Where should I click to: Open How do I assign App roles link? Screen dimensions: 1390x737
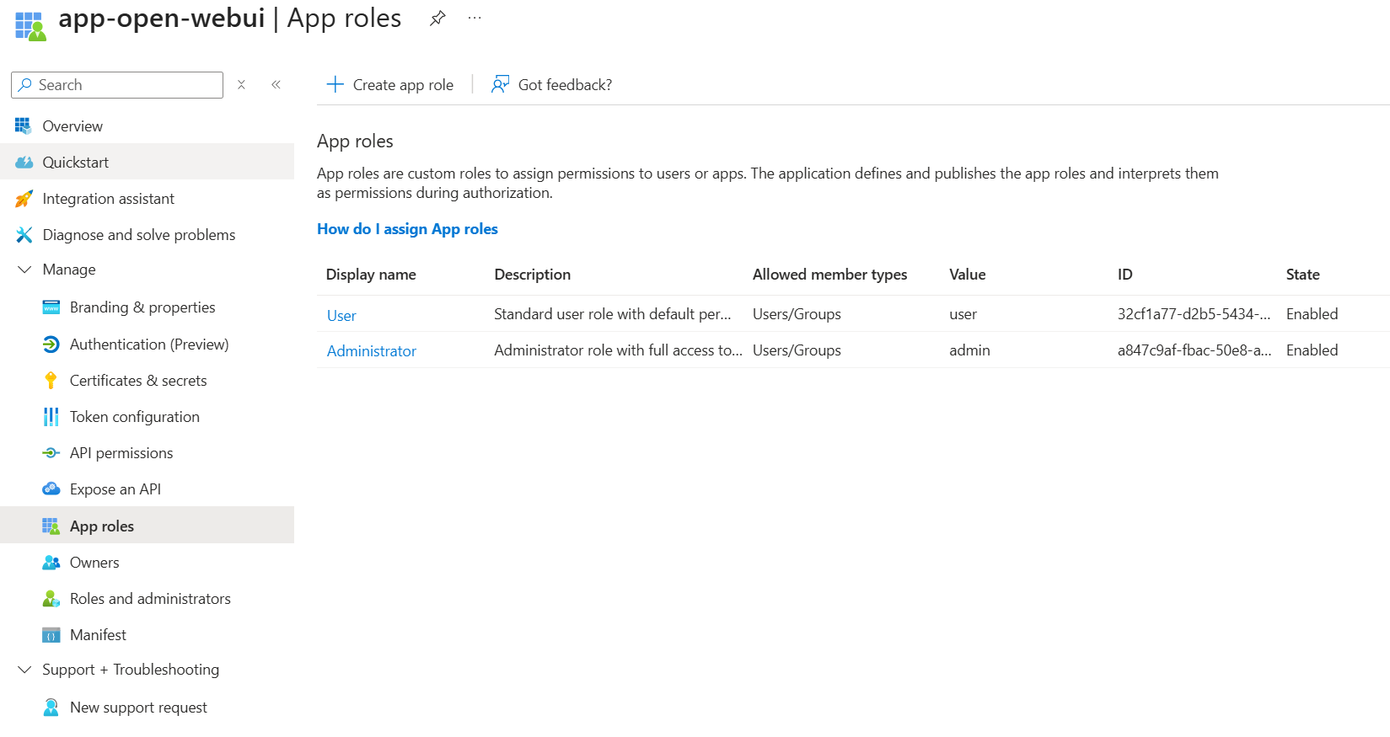point(407,229)
